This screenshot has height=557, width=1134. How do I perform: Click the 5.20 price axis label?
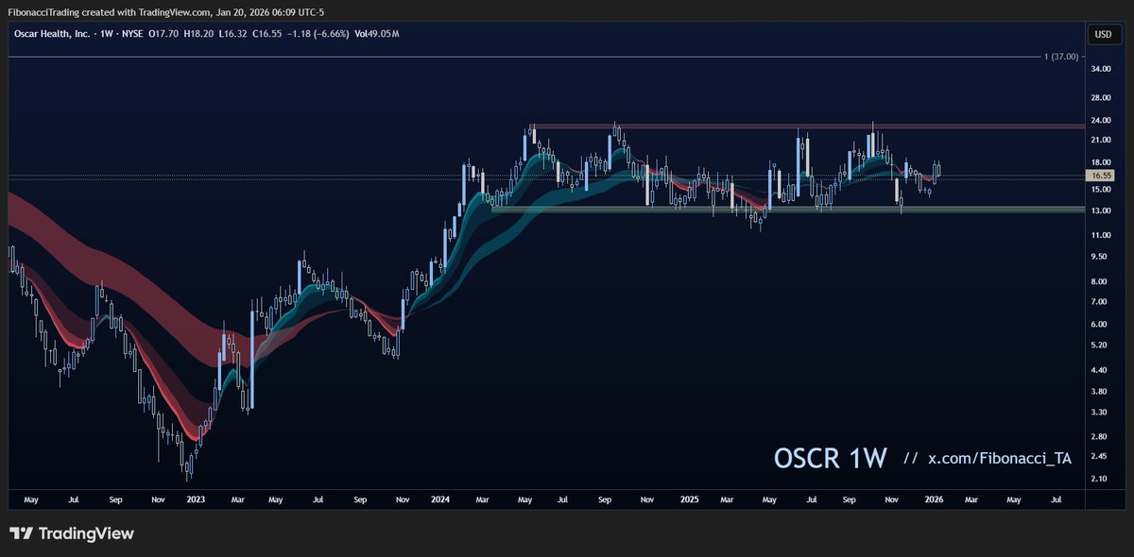click(x=1099, y=346)
